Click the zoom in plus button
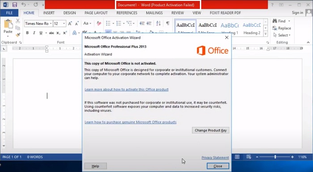 [x=292, y=157]
